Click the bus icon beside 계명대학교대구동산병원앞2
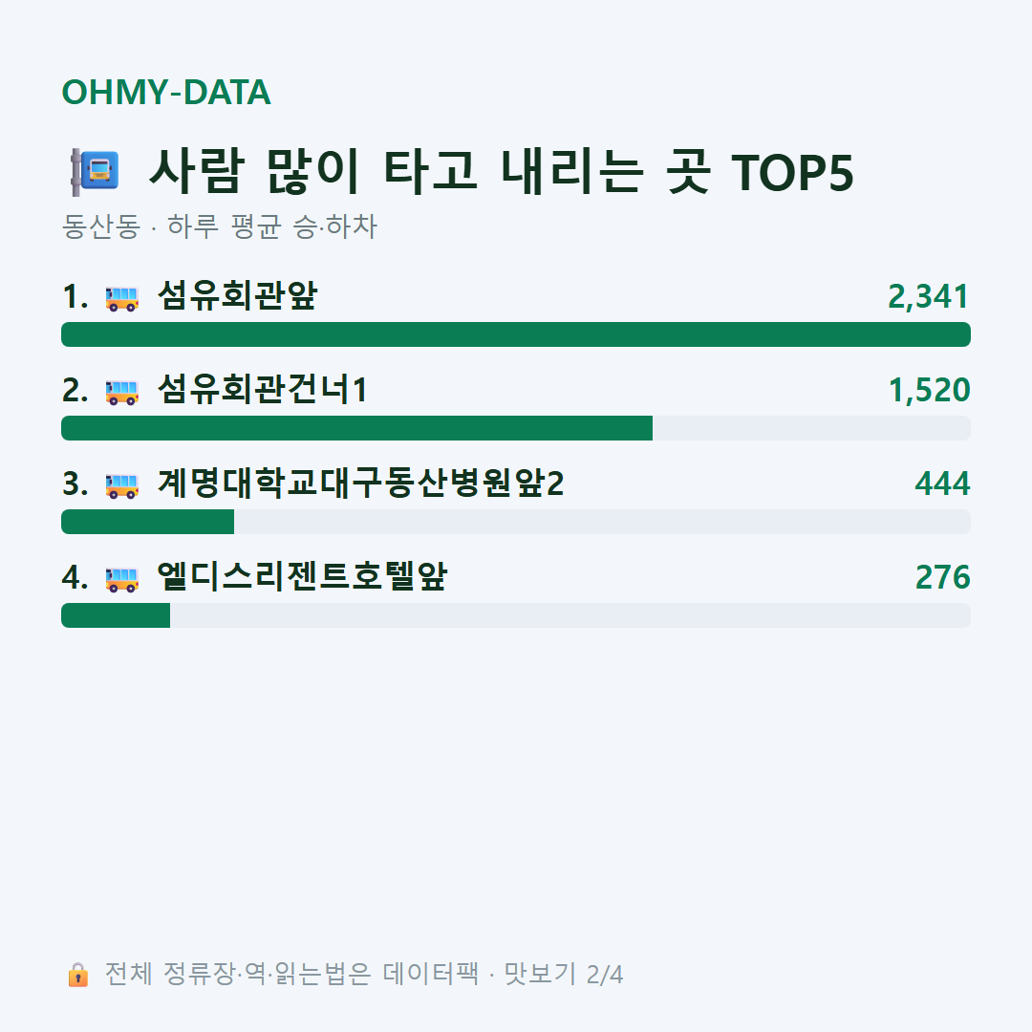 [x=121, y=484]
